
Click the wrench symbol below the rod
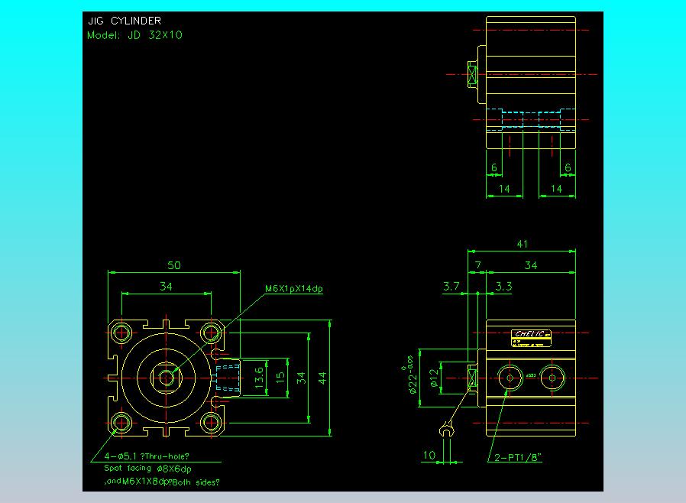(446, 429)
